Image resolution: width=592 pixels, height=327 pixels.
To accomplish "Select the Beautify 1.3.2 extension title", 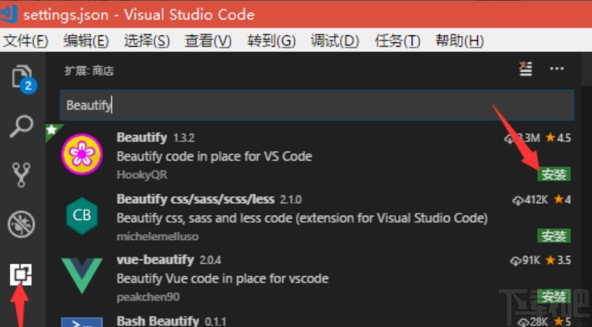I will click(142, 138).
